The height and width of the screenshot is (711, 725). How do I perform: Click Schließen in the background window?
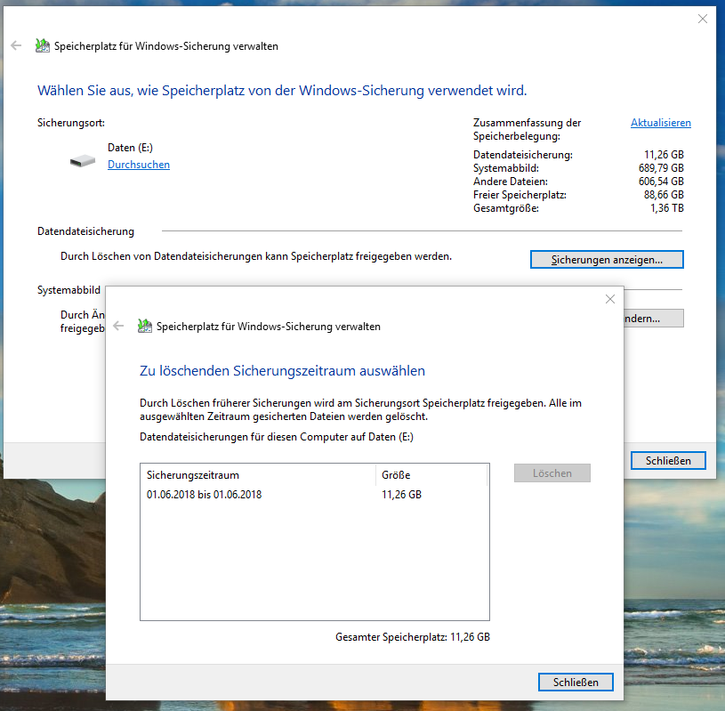pos(668,461)
